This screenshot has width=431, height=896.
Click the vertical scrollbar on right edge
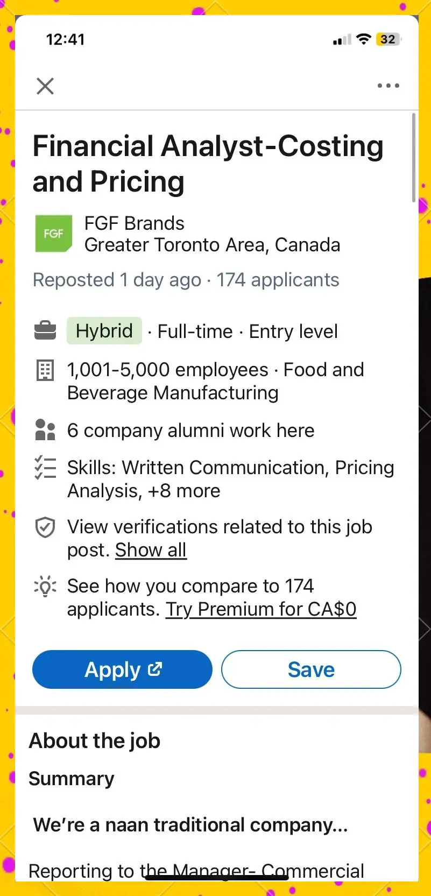[414, 157]
